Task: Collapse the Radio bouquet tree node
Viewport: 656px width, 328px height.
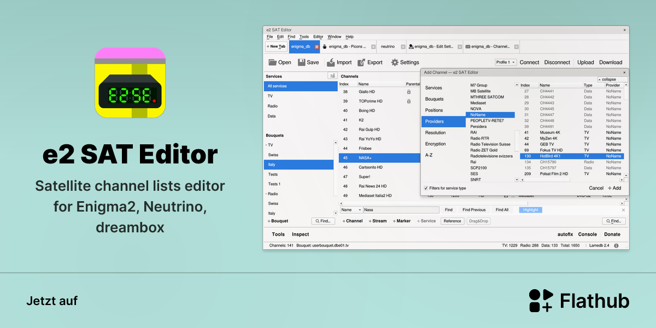Action: click(x=266, y=194)
